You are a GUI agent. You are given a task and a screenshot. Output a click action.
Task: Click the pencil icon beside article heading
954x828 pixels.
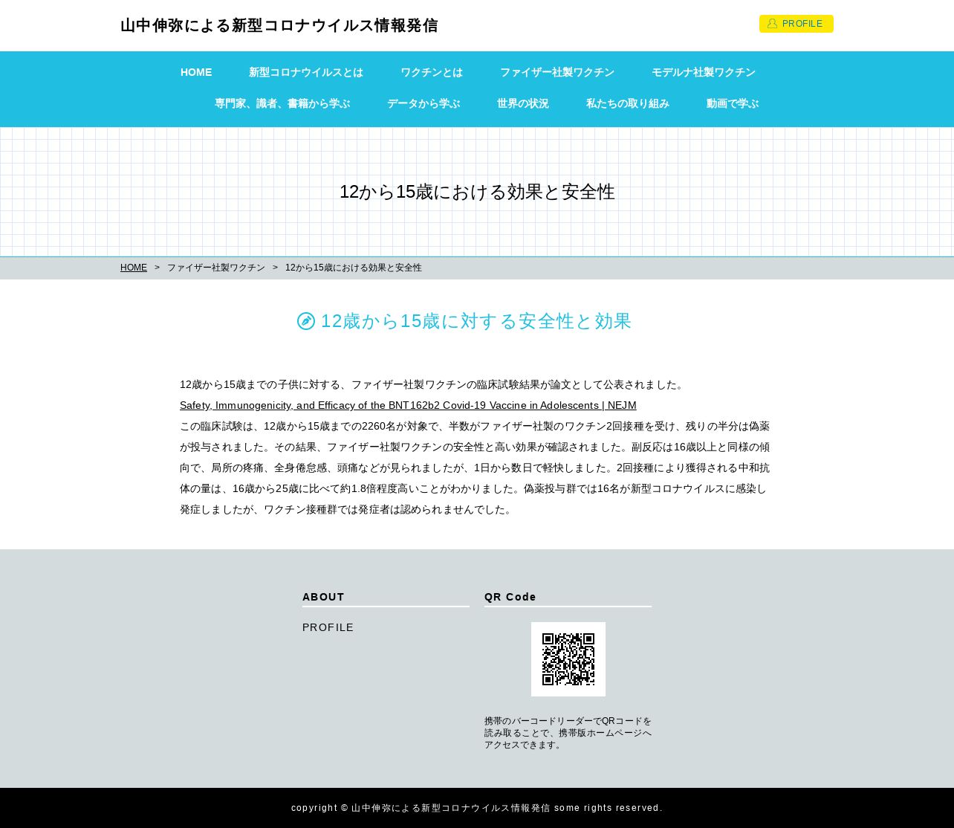(306, 321)
